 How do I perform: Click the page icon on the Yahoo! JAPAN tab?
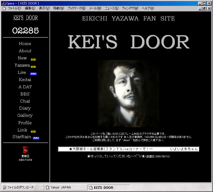pos(48,187)
